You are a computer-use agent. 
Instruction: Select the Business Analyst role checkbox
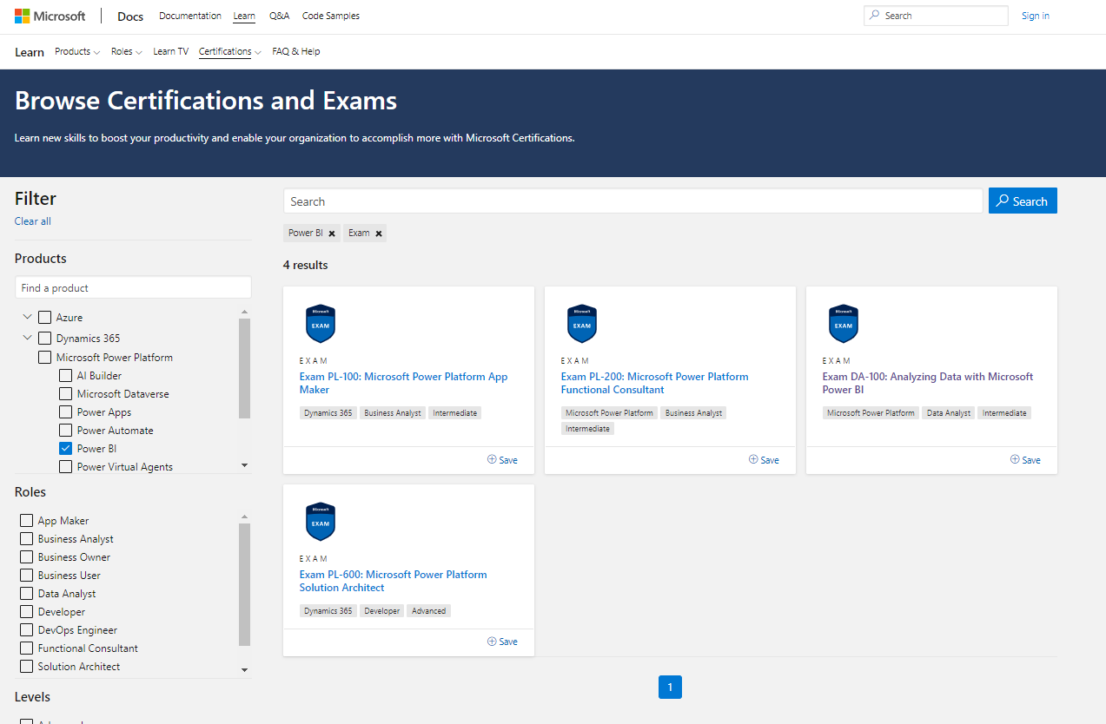click(x=27, y=539)
